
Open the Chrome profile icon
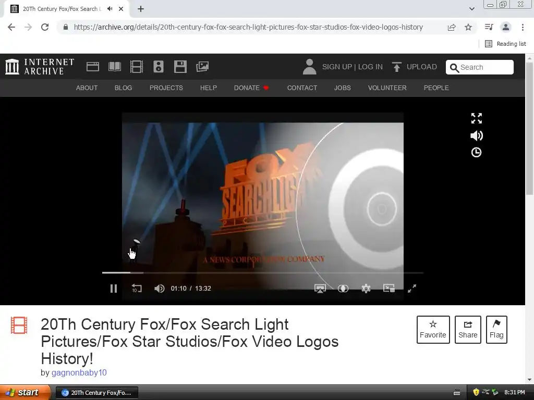click(x=506, y=27)
